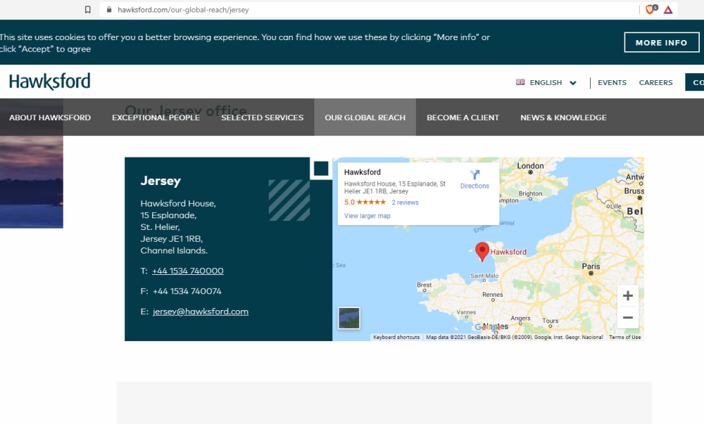Switch map to satellite view thumbnail
Screen dimensions: 704x424
[349, 318]
